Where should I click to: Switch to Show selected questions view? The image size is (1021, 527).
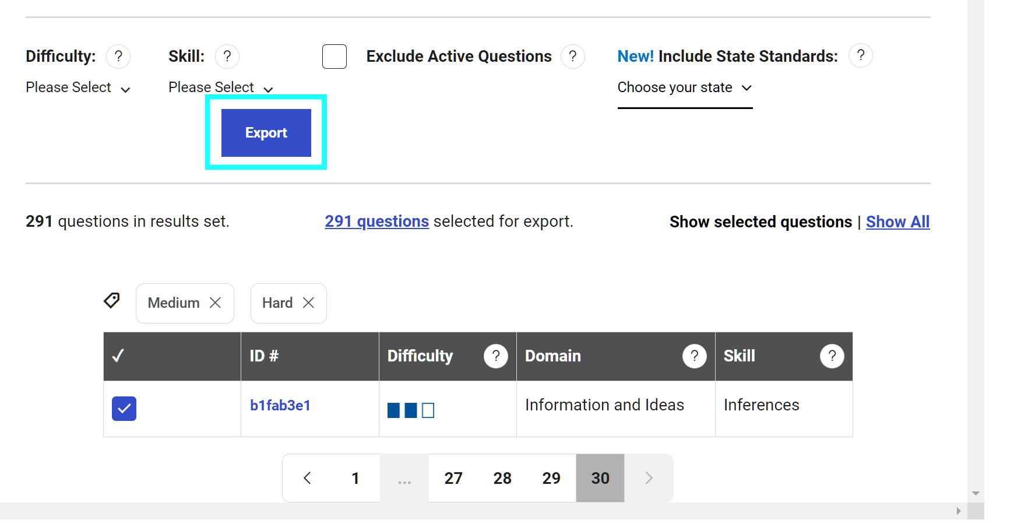click(761, 222)
